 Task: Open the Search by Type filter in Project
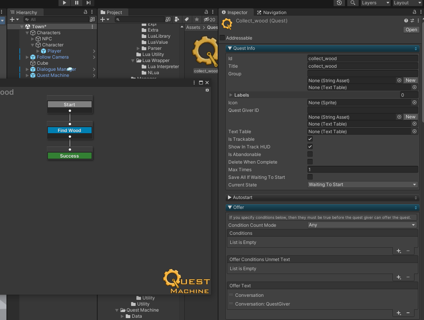tap(177, 19)
